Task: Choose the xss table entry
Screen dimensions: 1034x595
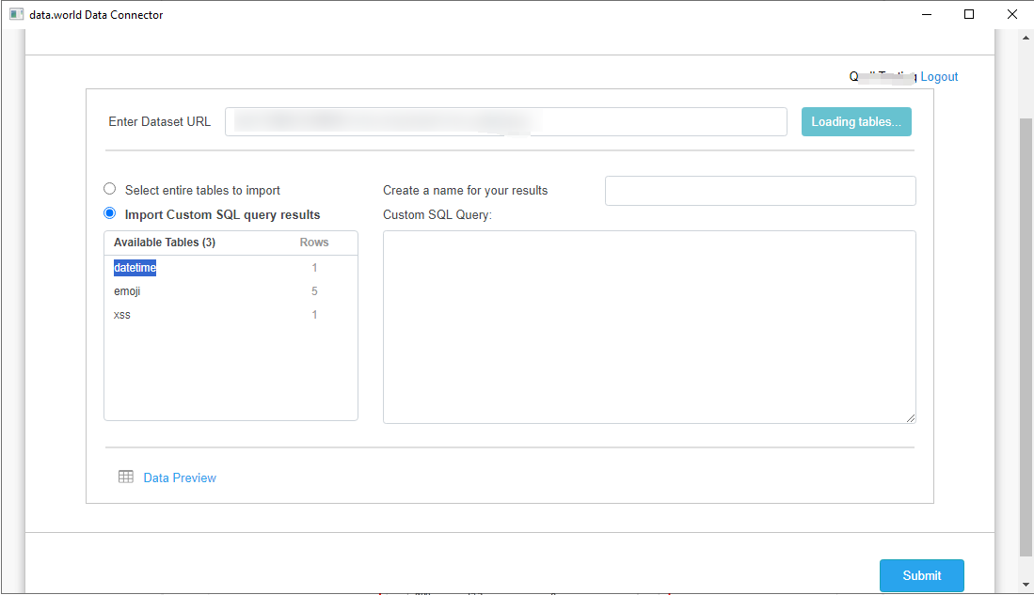Action: [122, 315]
